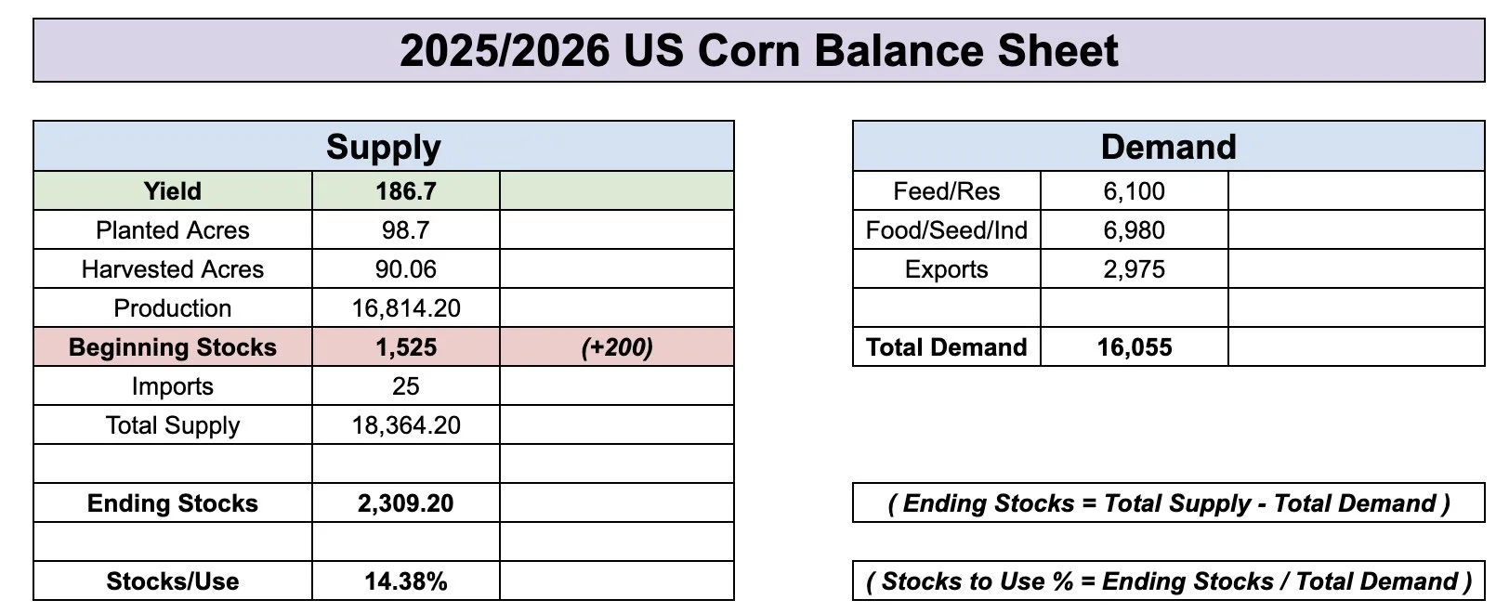Select the Planted Acres value 98.7
The width and height of the screenshot is (1509, 613).
pos(406,229)
